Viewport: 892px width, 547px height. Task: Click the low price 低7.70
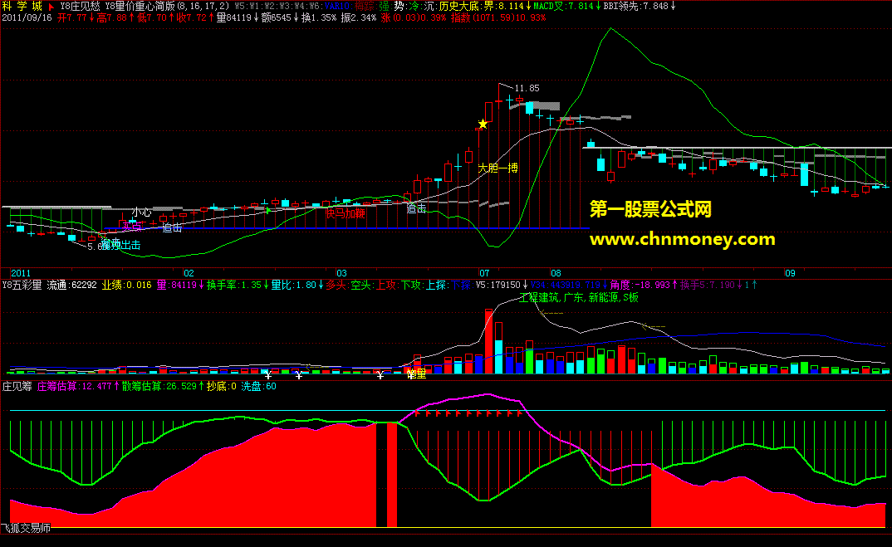pyautogui.click(x=152, y=17)
